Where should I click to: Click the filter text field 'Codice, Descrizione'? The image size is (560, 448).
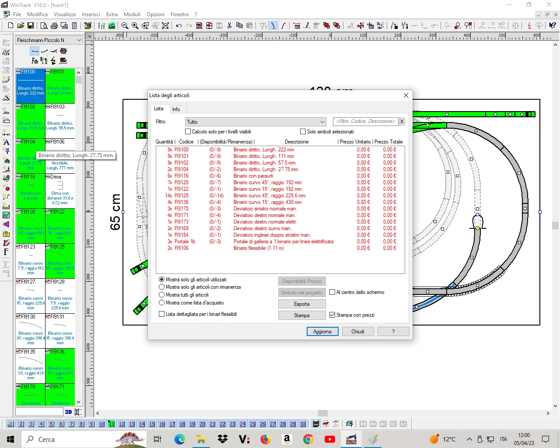tap(365, 122)
